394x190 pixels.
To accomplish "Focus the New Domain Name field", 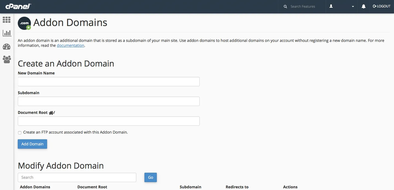I will tap(109, 82).
